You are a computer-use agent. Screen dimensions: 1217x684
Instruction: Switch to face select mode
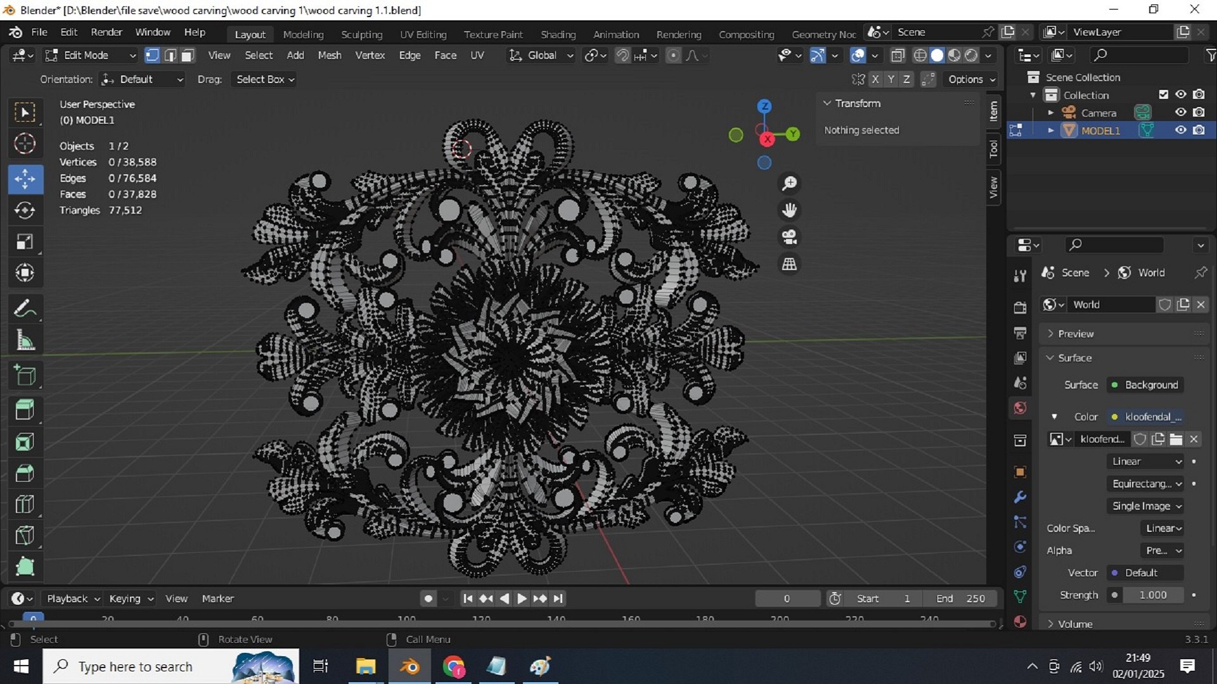188,56
